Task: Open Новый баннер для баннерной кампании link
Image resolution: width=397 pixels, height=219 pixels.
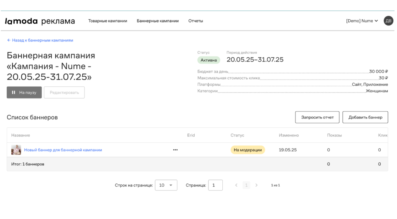Action: click(63, 150)
